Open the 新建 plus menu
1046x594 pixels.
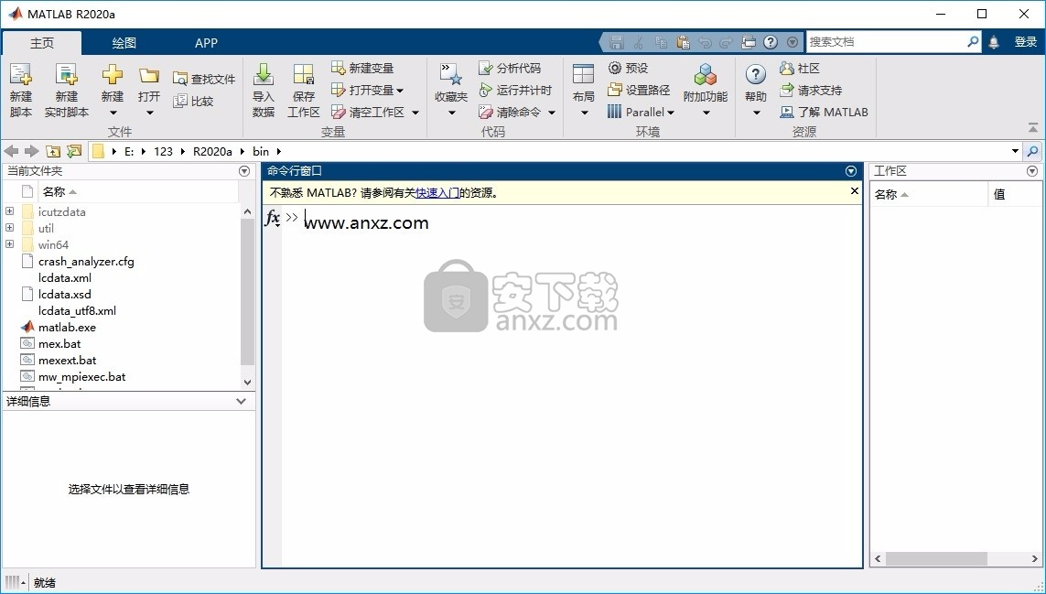(112, 91)
